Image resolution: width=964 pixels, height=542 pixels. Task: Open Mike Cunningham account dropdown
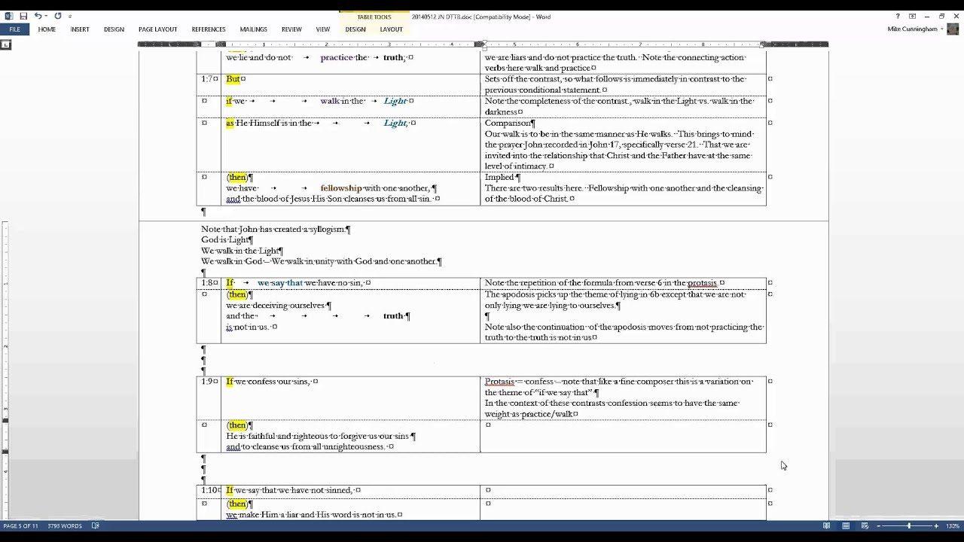point(916,29)
